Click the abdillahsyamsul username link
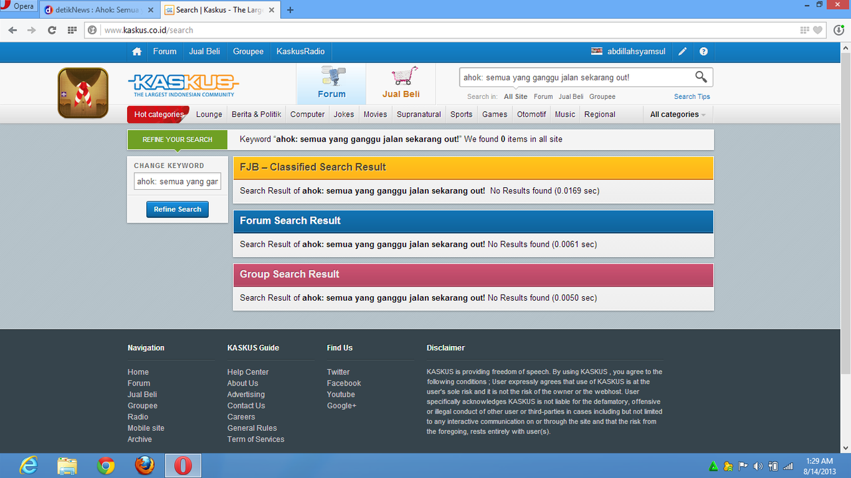 tap(636, 51)
